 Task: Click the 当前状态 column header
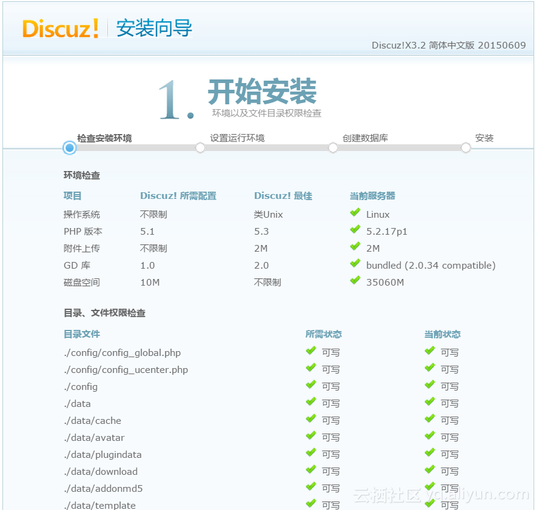(x=443, y=334)
